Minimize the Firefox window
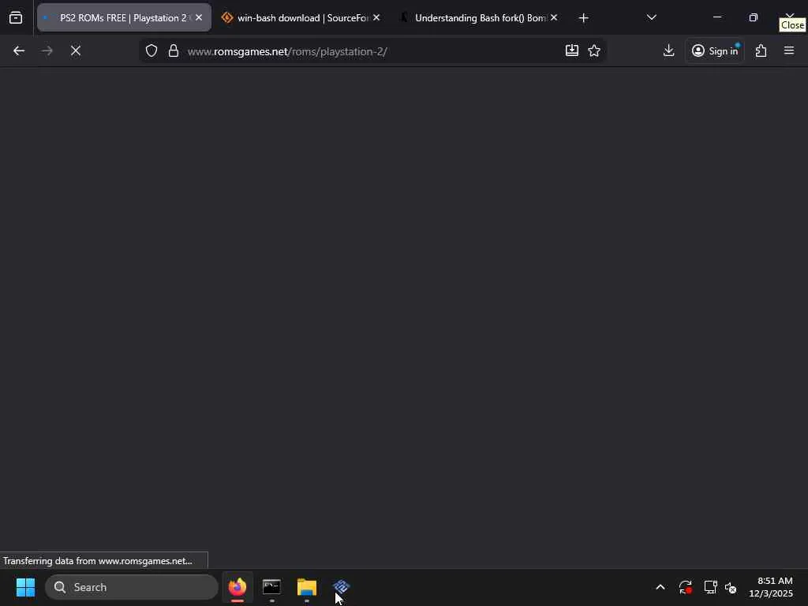Screen dimensions: 808x606 (x=717, y=17)
